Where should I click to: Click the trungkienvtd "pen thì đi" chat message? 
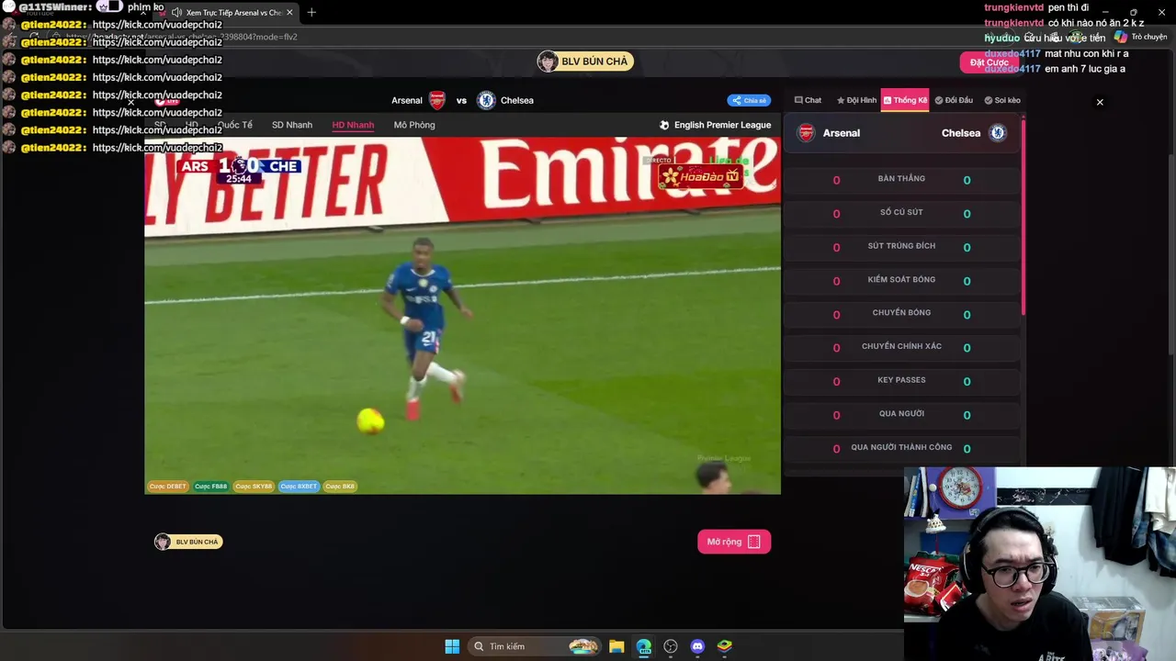pyautogui.click(x=1036, y=7)
